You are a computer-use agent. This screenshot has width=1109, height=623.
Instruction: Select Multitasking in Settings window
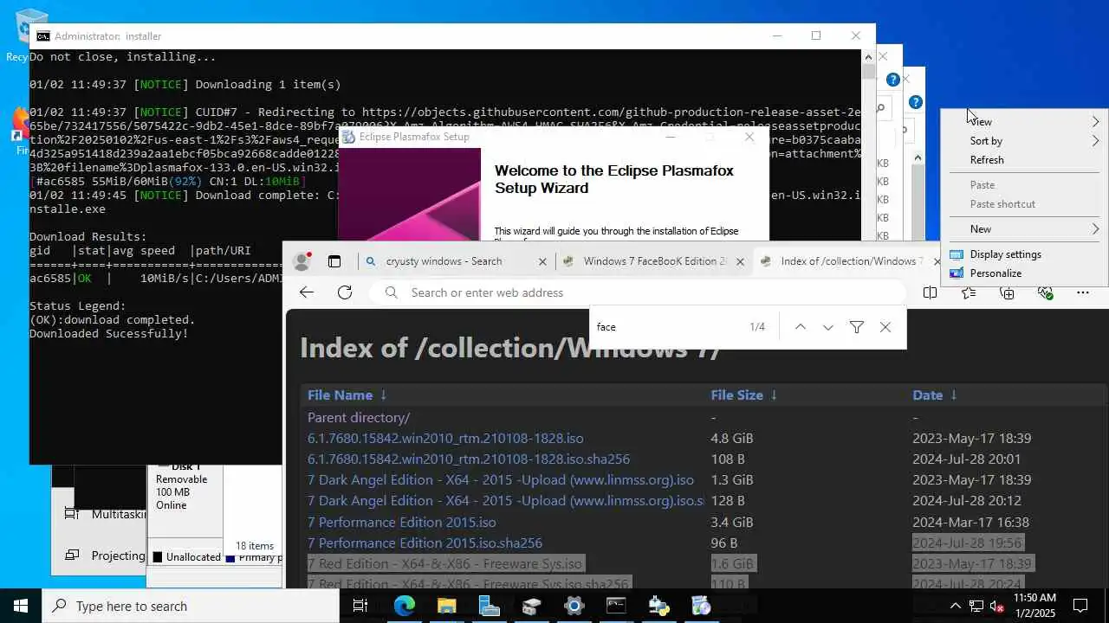tap(105, 514)
